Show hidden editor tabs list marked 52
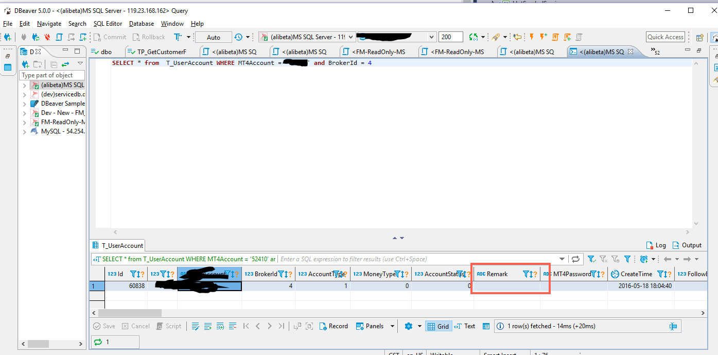 coord(655,51)
